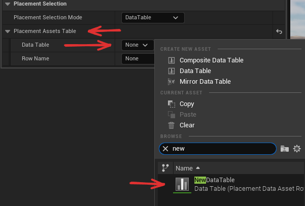Screen dimensions: 305x206
Task: Sort assets by the Name column
Action: tap(184, 168)
